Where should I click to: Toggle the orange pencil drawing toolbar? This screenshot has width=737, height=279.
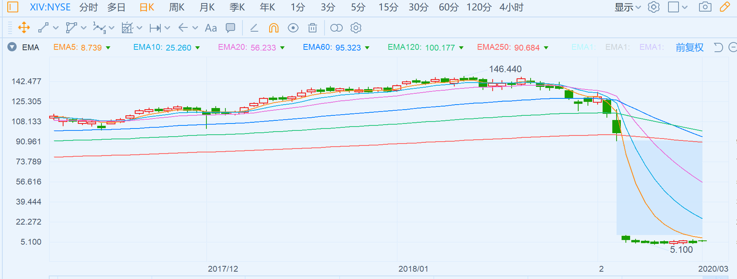725,7
